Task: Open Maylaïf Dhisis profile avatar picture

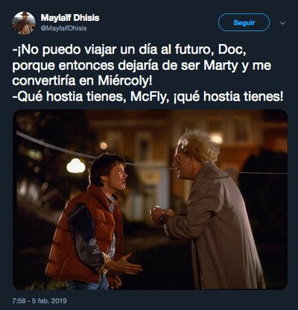Action: tap(24, 23)
